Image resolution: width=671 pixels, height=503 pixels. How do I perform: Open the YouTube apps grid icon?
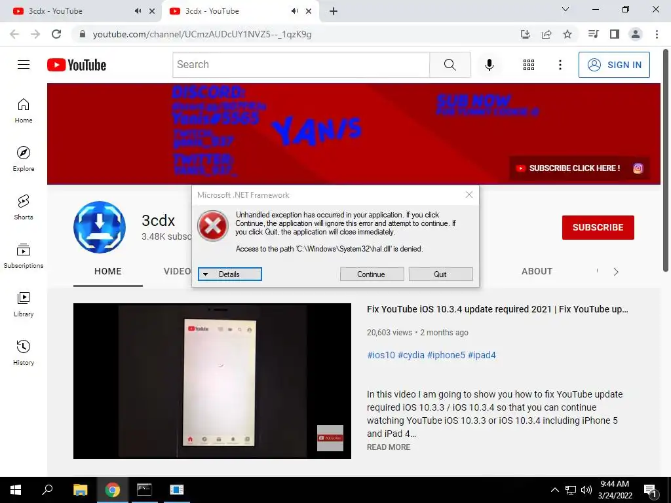click(529, 65)
